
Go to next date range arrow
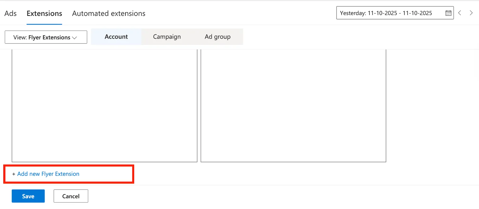pos(471,13)
